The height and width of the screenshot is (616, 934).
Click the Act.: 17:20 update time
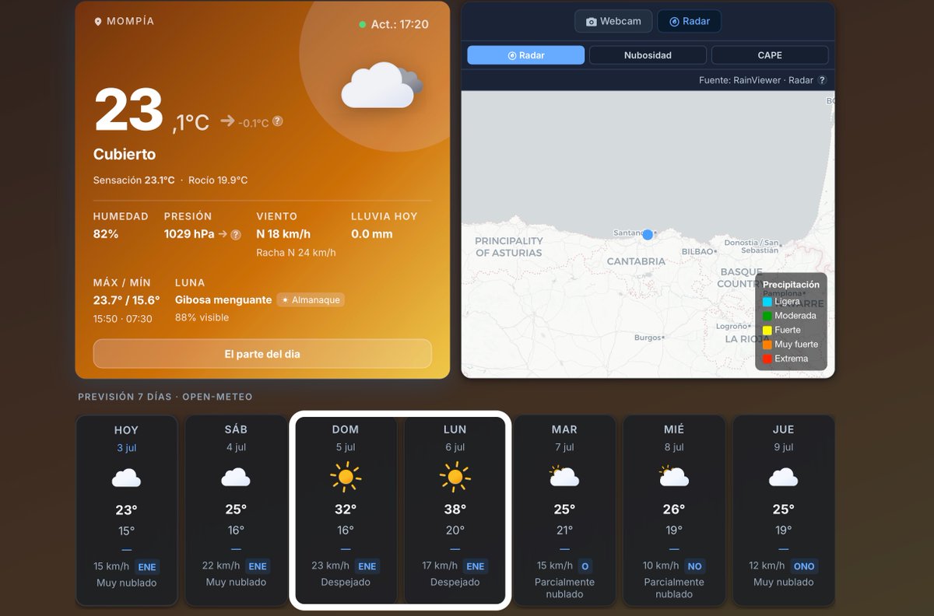click(x=399, y=25)
